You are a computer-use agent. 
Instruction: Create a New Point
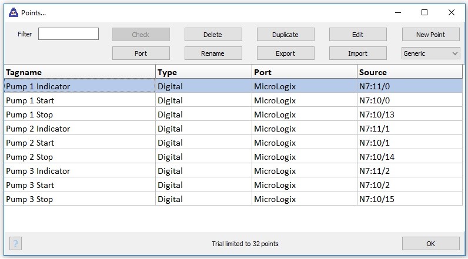pyautogui.click(x=431, y=35)
